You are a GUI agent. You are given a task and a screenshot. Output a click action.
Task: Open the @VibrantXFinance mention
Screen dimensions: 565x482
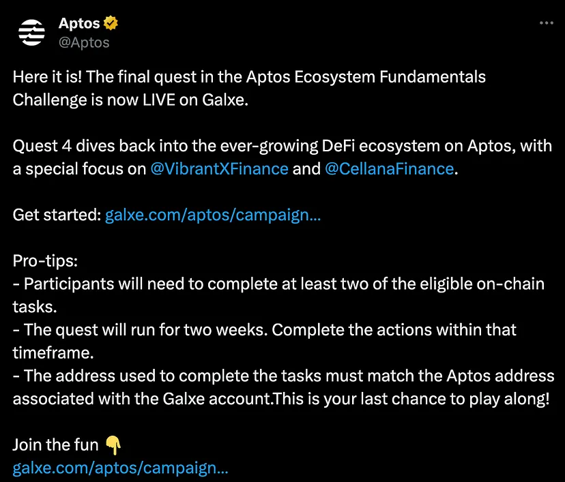coord(219,169)
